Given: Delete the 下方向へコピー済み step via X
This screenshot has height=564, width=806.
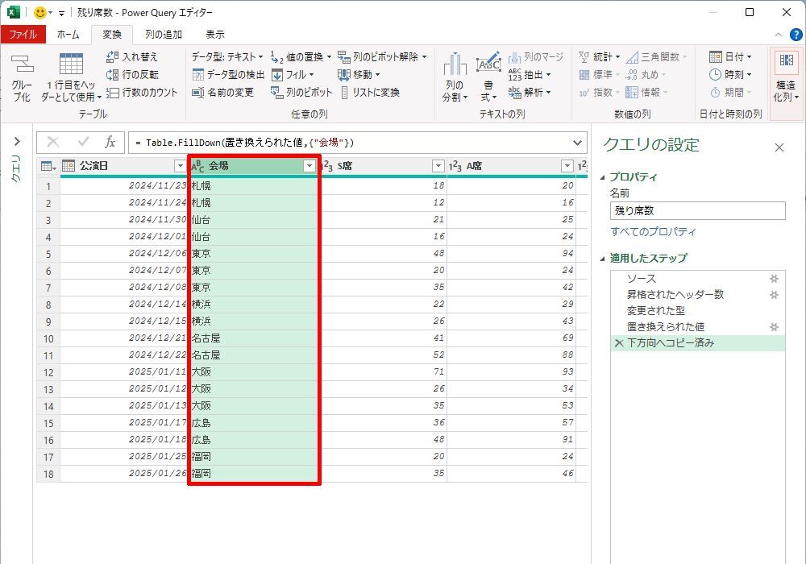Looking at the screenshot, I should click(x=618, y=343).
